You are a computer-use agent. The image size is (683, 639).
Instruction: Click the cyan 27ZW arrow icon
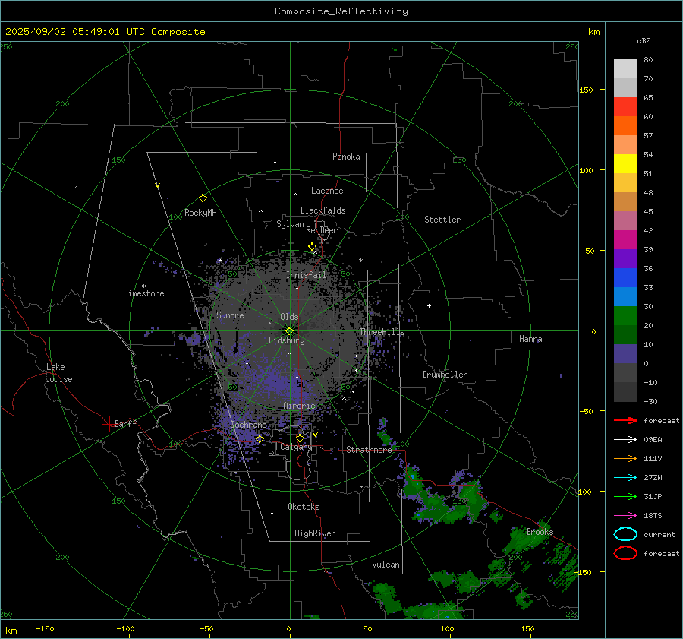[625, 478]
